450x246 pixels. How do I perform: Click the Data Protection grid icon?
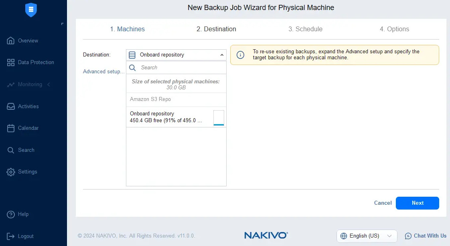(11, 63)
